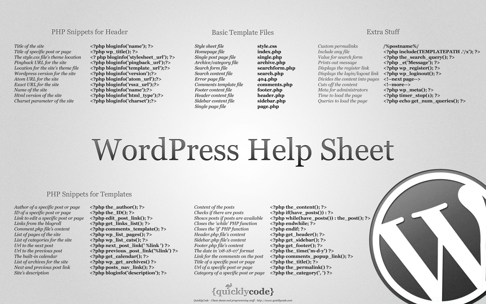Select the index.php homepage file entry
Image resolution: width=486 pixels, height=304 pixels.
267,52
